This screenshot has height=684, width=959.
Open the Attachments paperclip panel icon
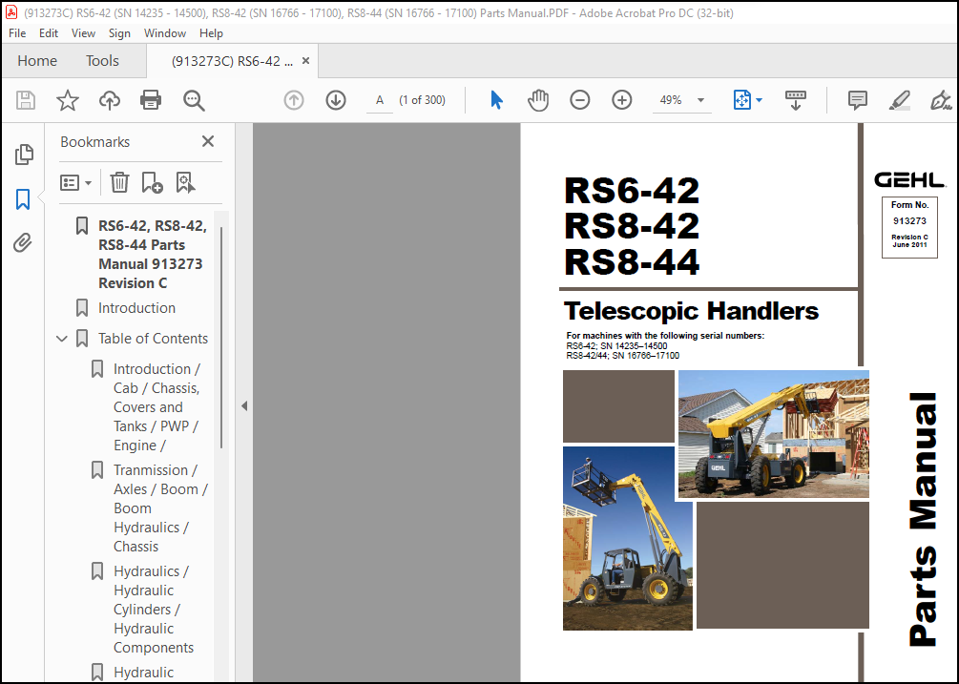tap(23, 242)
